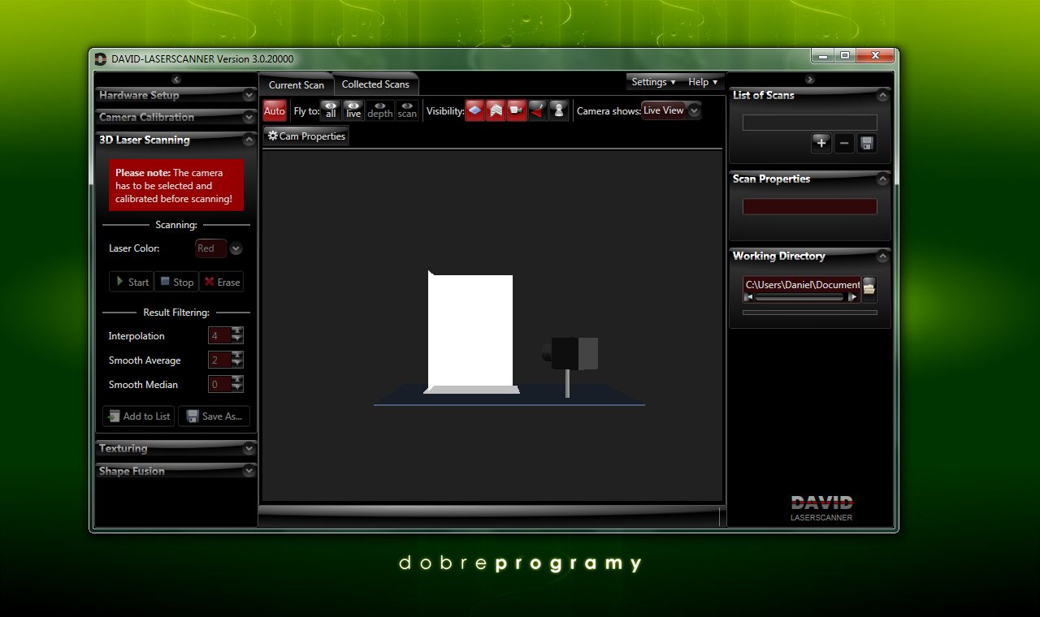Expand the Shape Fusion section
The width and height of the screenshot is (1040, 617).
coord(249,471)
